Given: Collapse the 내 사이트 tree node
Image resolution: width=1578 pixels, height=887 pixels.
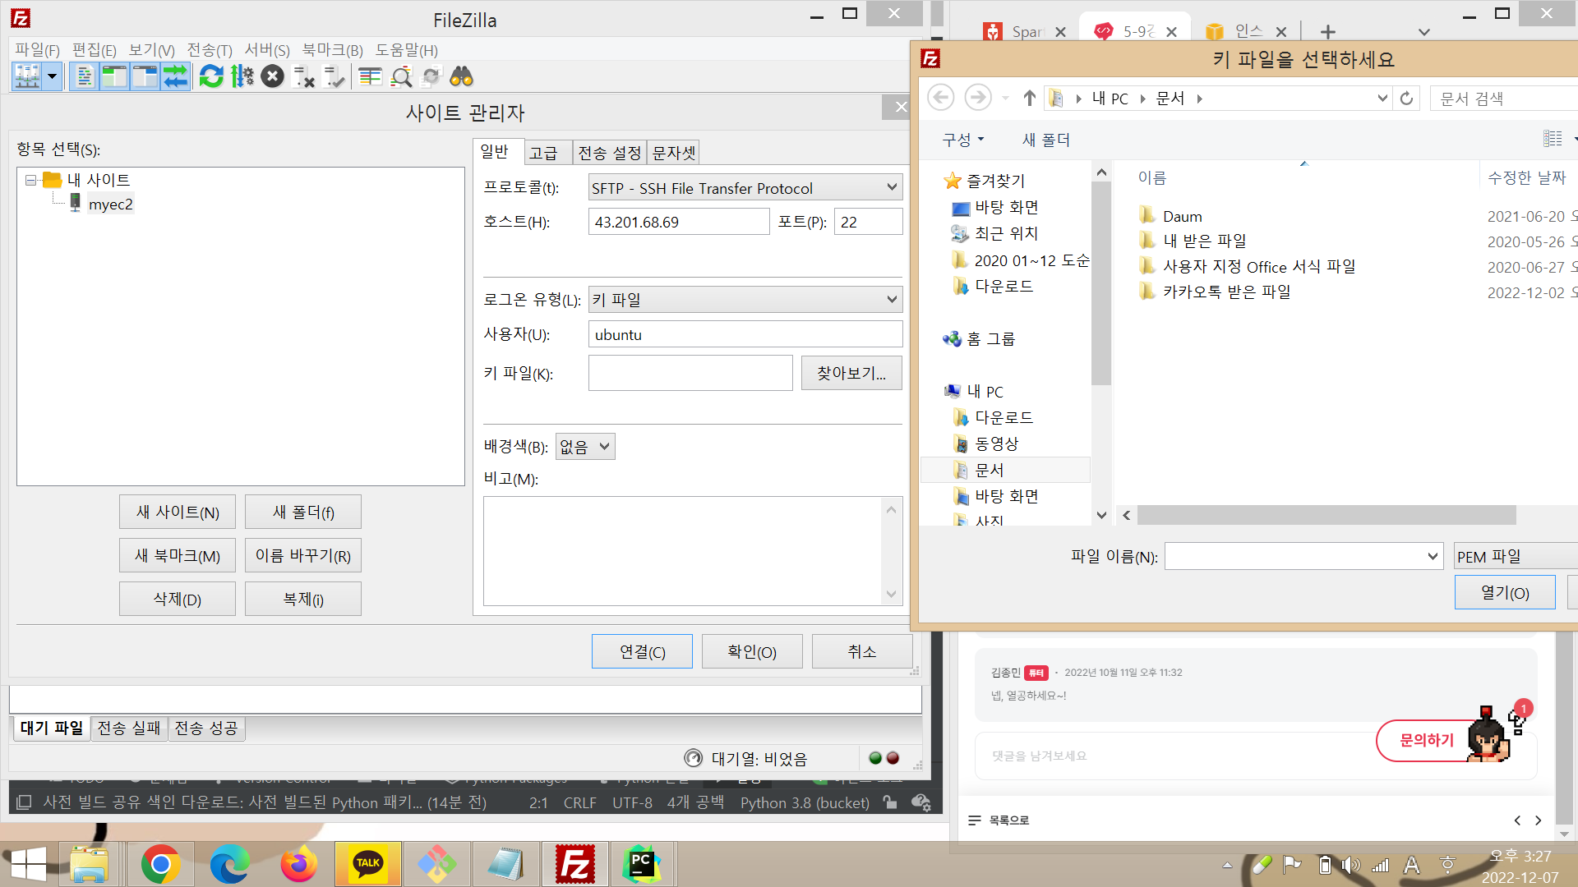Looking at the screenshot, I should [31, 180].
